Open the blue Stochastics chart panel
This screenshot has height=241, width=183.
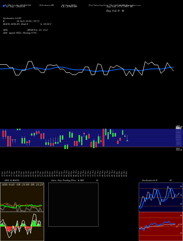pos(161,197)
